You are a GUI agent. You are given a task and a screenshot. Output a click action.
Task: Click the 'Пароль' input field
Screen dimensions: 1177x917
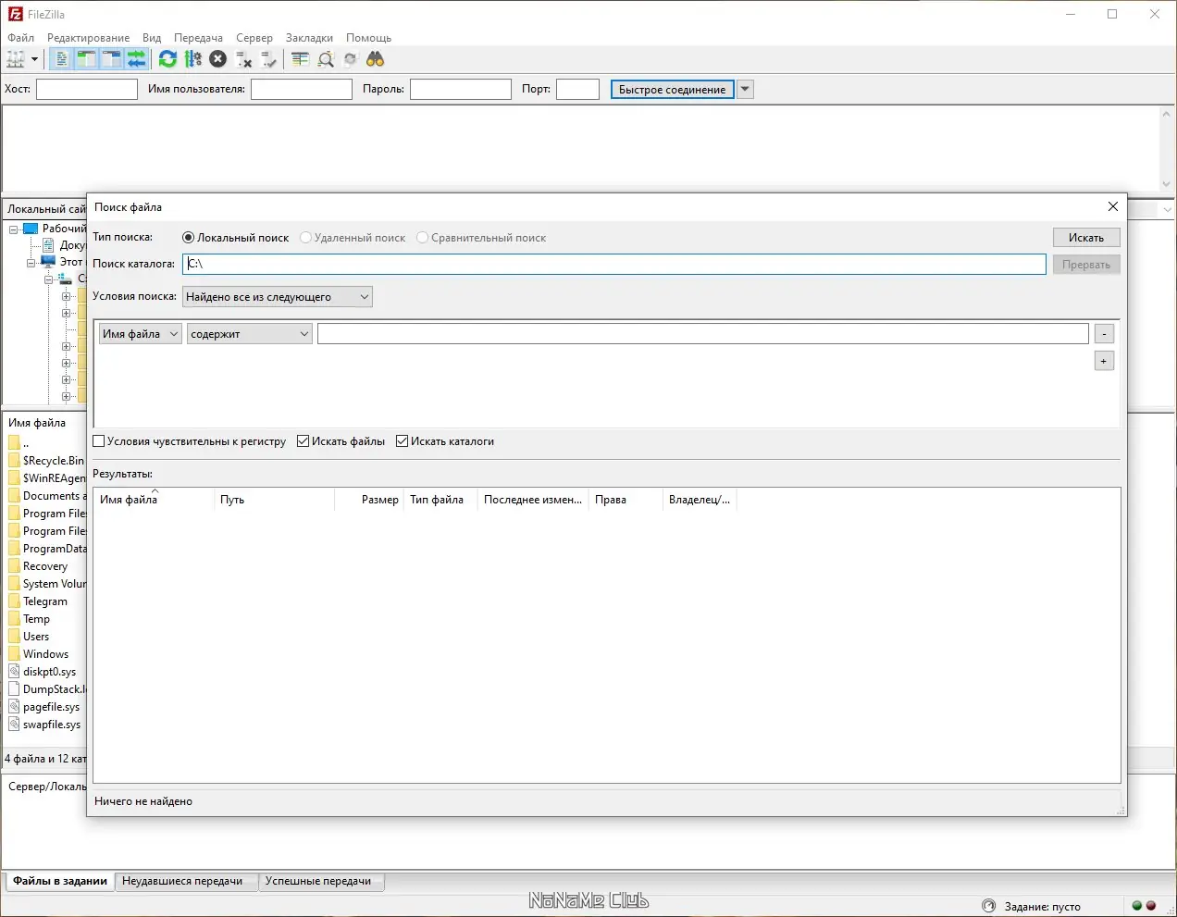click(461, 89)
